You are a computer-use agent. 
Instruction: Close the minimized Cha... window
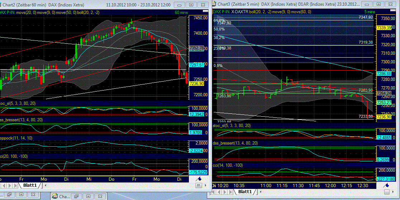[100, 196]
